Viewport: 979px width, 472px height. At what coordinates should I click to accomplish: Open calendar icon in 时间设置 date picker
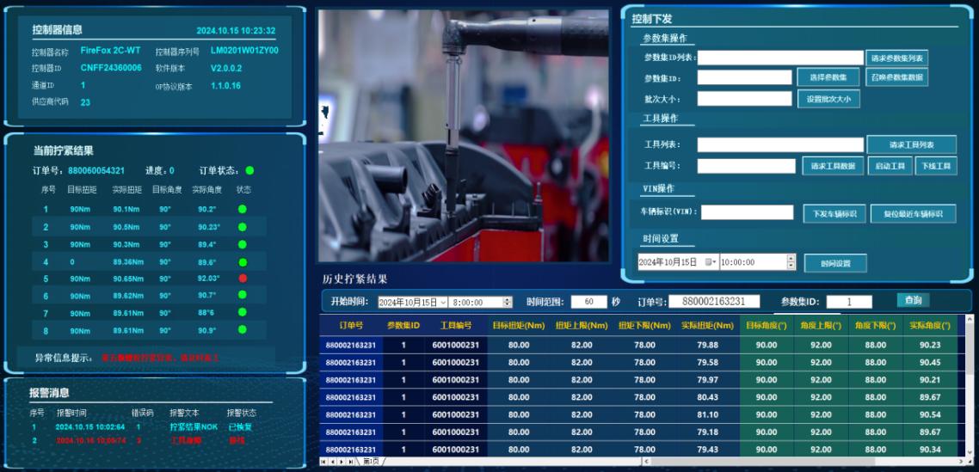pyautogui.click(x=711, y=262)
